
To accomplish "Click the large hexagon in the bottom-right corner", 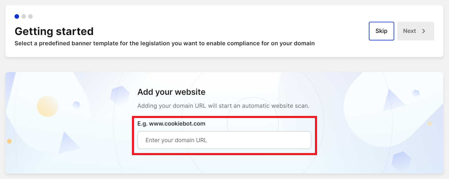I will click(x=401, y=161).
